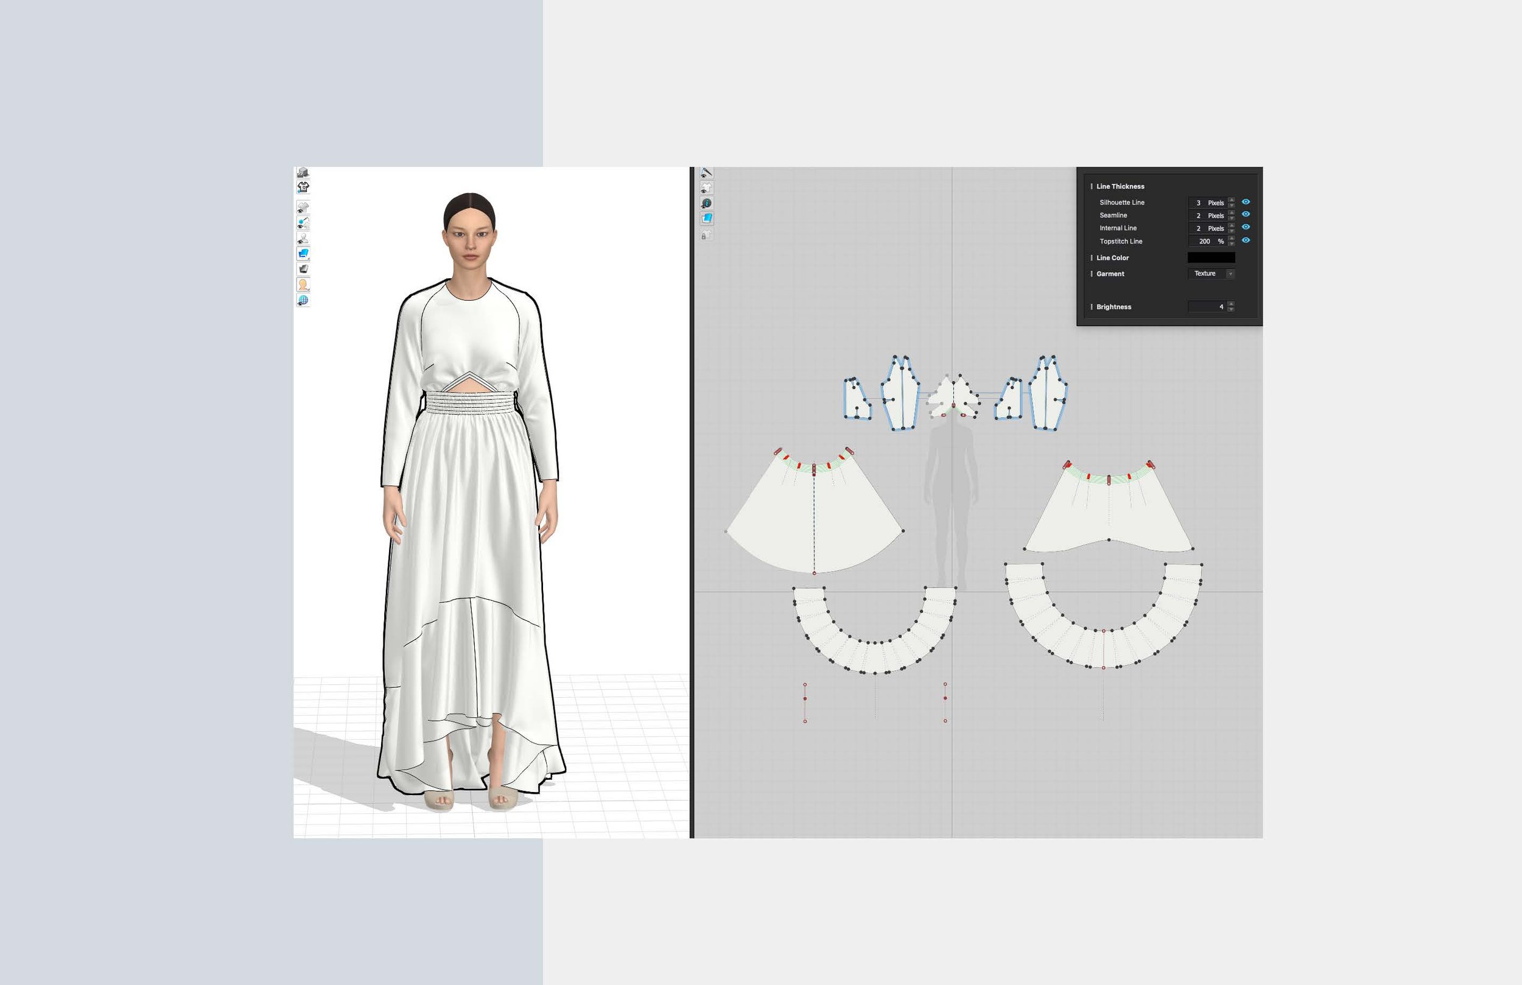This screenshot has width=1522, height=985.
Task: Toggle show 3D sewing lines icon
Action: click(303, 223)
